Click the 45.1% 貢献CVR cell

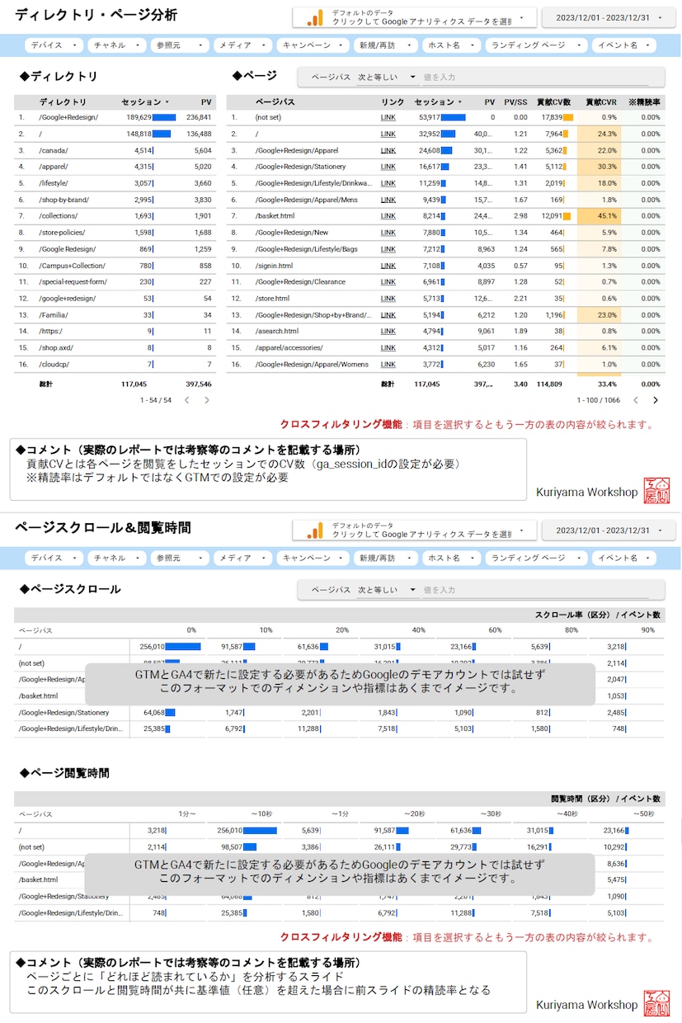[x=599, y=216]
